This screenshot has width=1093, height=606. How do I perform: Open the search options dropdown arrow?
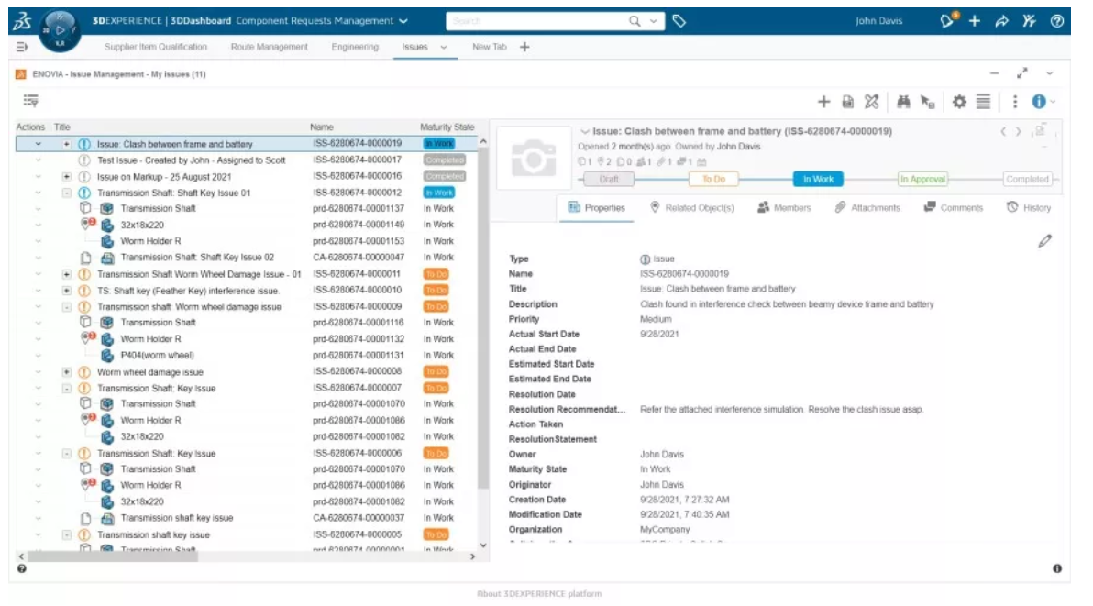coord(653,21)
